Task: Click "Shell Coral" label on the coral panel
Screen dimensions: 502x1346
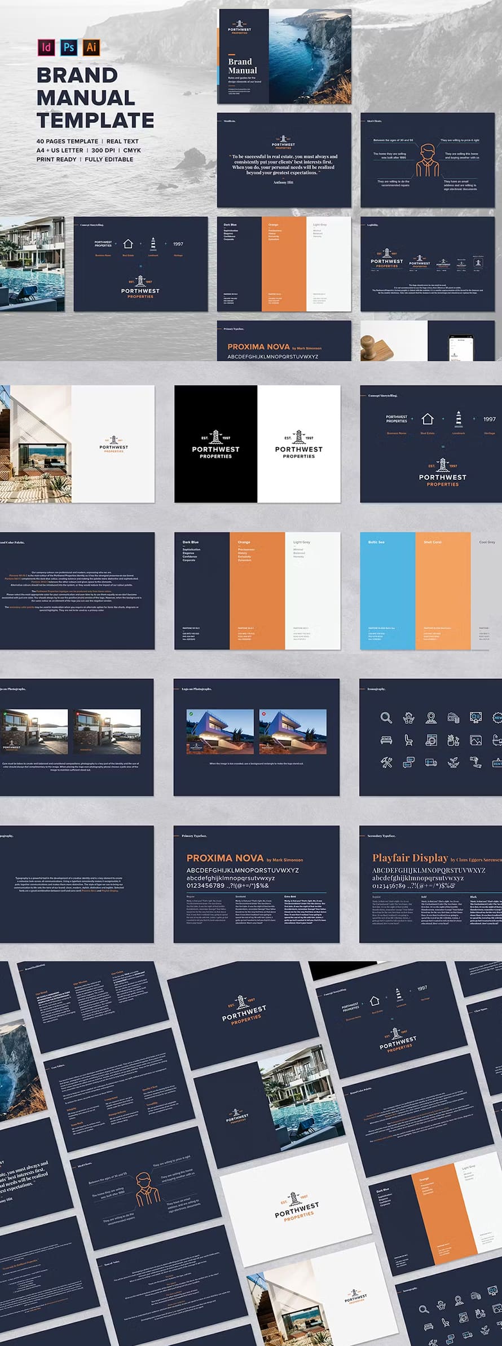Action: coord(433,542)
